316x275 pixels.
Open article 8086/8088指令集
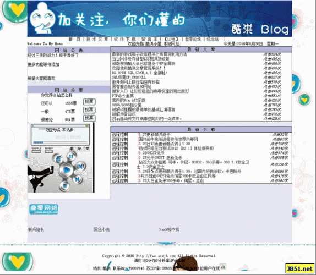click(x=127, y=105)
